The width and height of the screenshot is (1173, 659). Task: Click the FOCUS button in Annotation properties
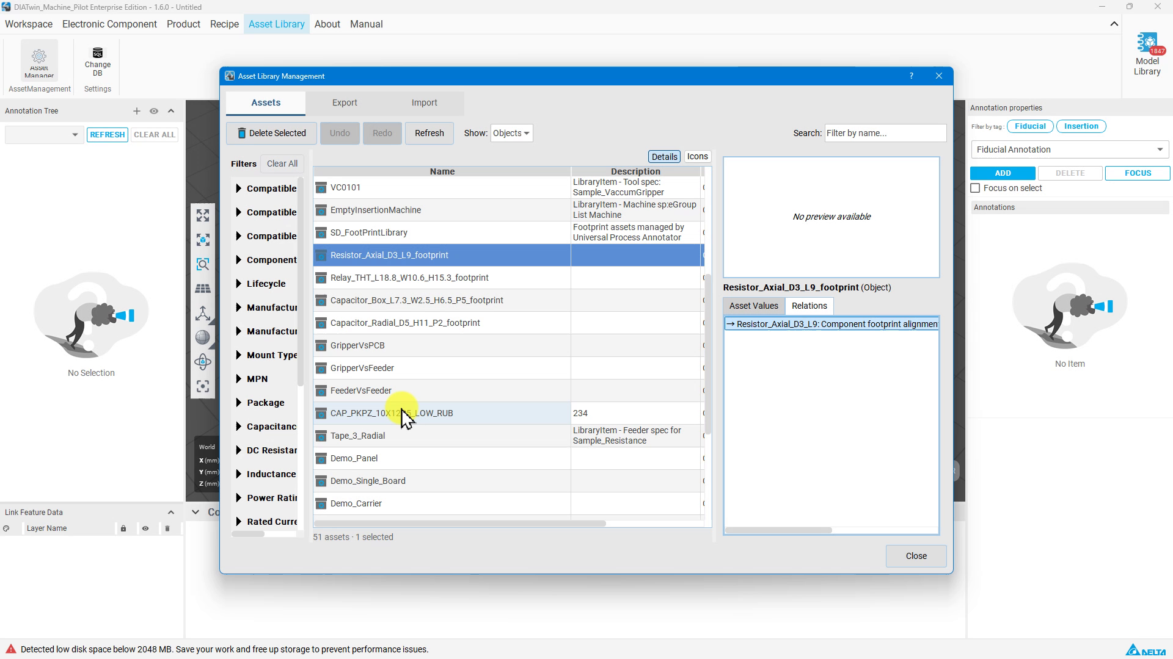1138,173
